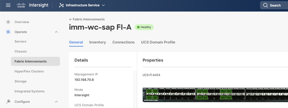Switch to the Inventory tab
Screen dimensions: 288x108
coord(97,42)
